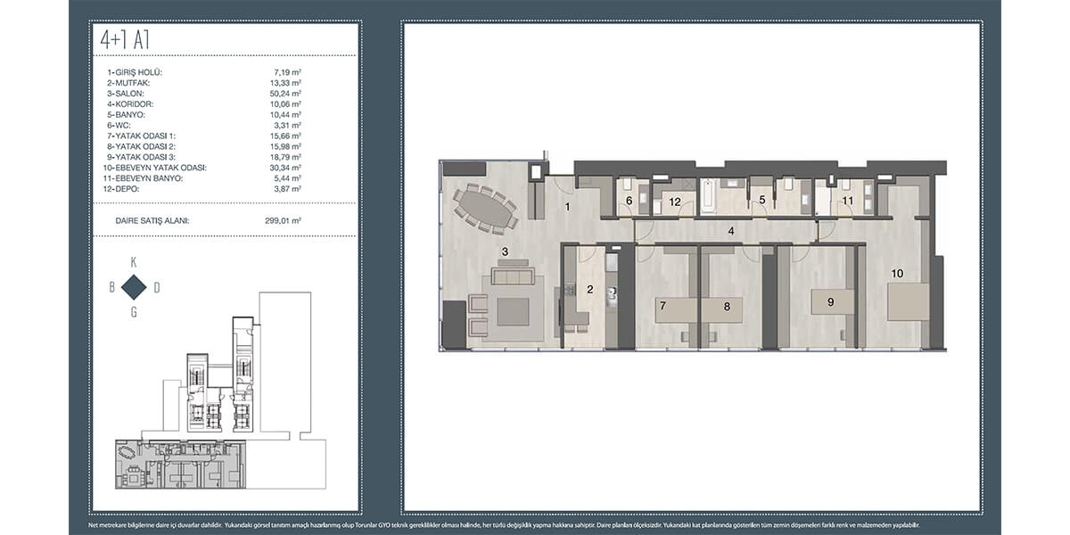Image resolution: width=1070 pixels, height=535 pixels.
Task: Click corridor label 4 on the floor plan
Action: (730, 232)
